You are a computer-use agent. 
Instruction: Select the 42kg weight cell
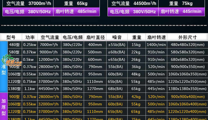136,97
